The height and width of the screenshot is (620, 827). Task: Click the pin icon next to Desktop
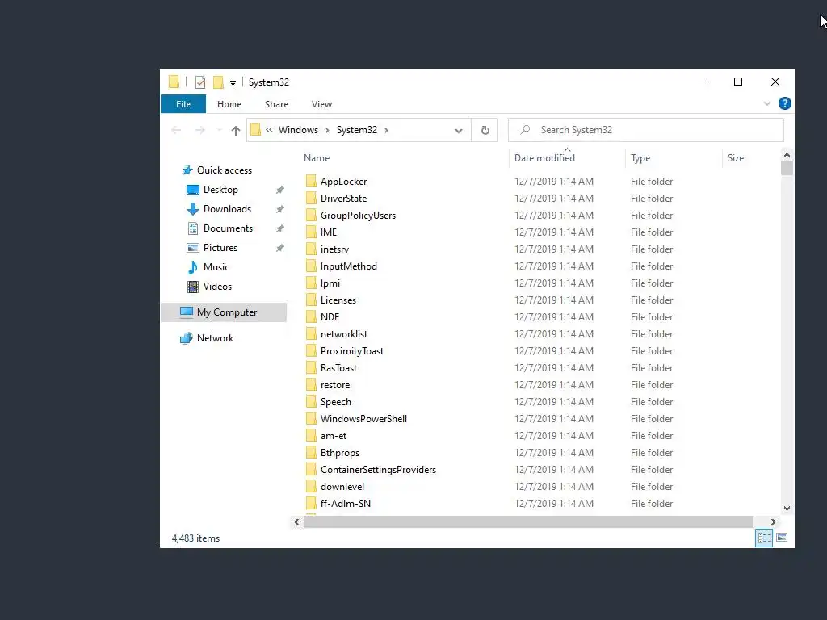click(x=280, y=190)
